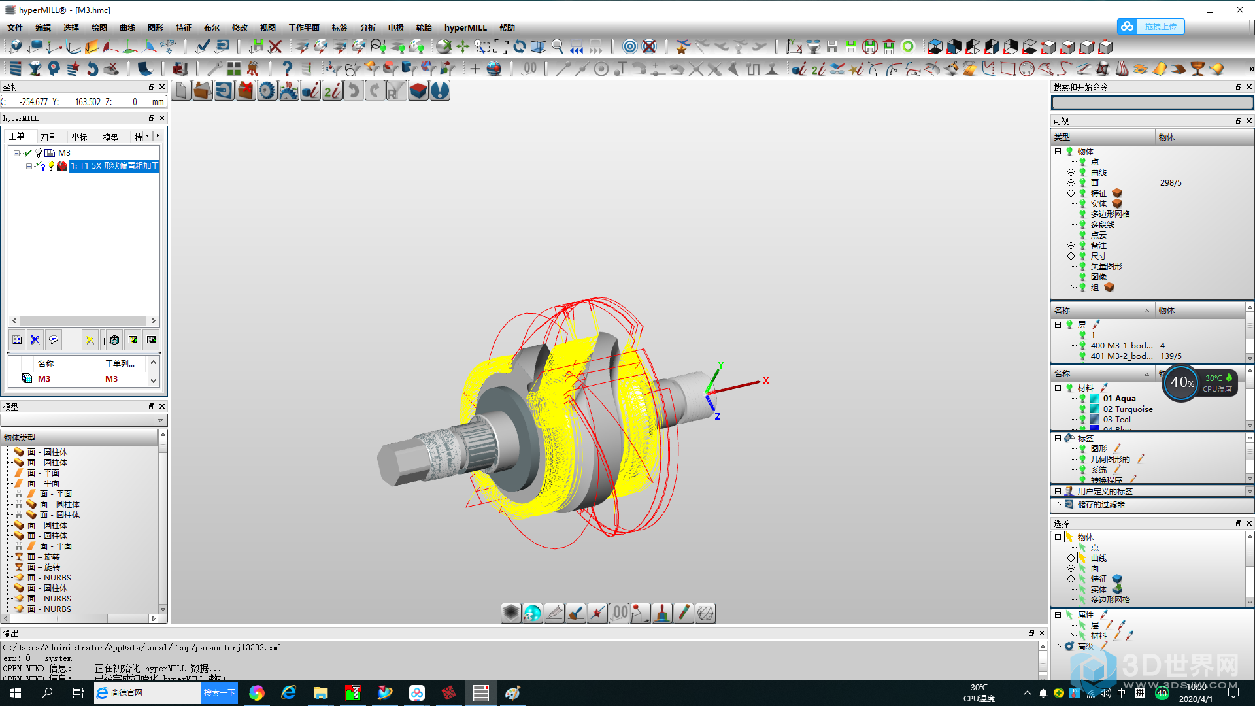
Task: Toggle visibility bulb for 曲线 in 可视 panel
Action: [1082, 173]
